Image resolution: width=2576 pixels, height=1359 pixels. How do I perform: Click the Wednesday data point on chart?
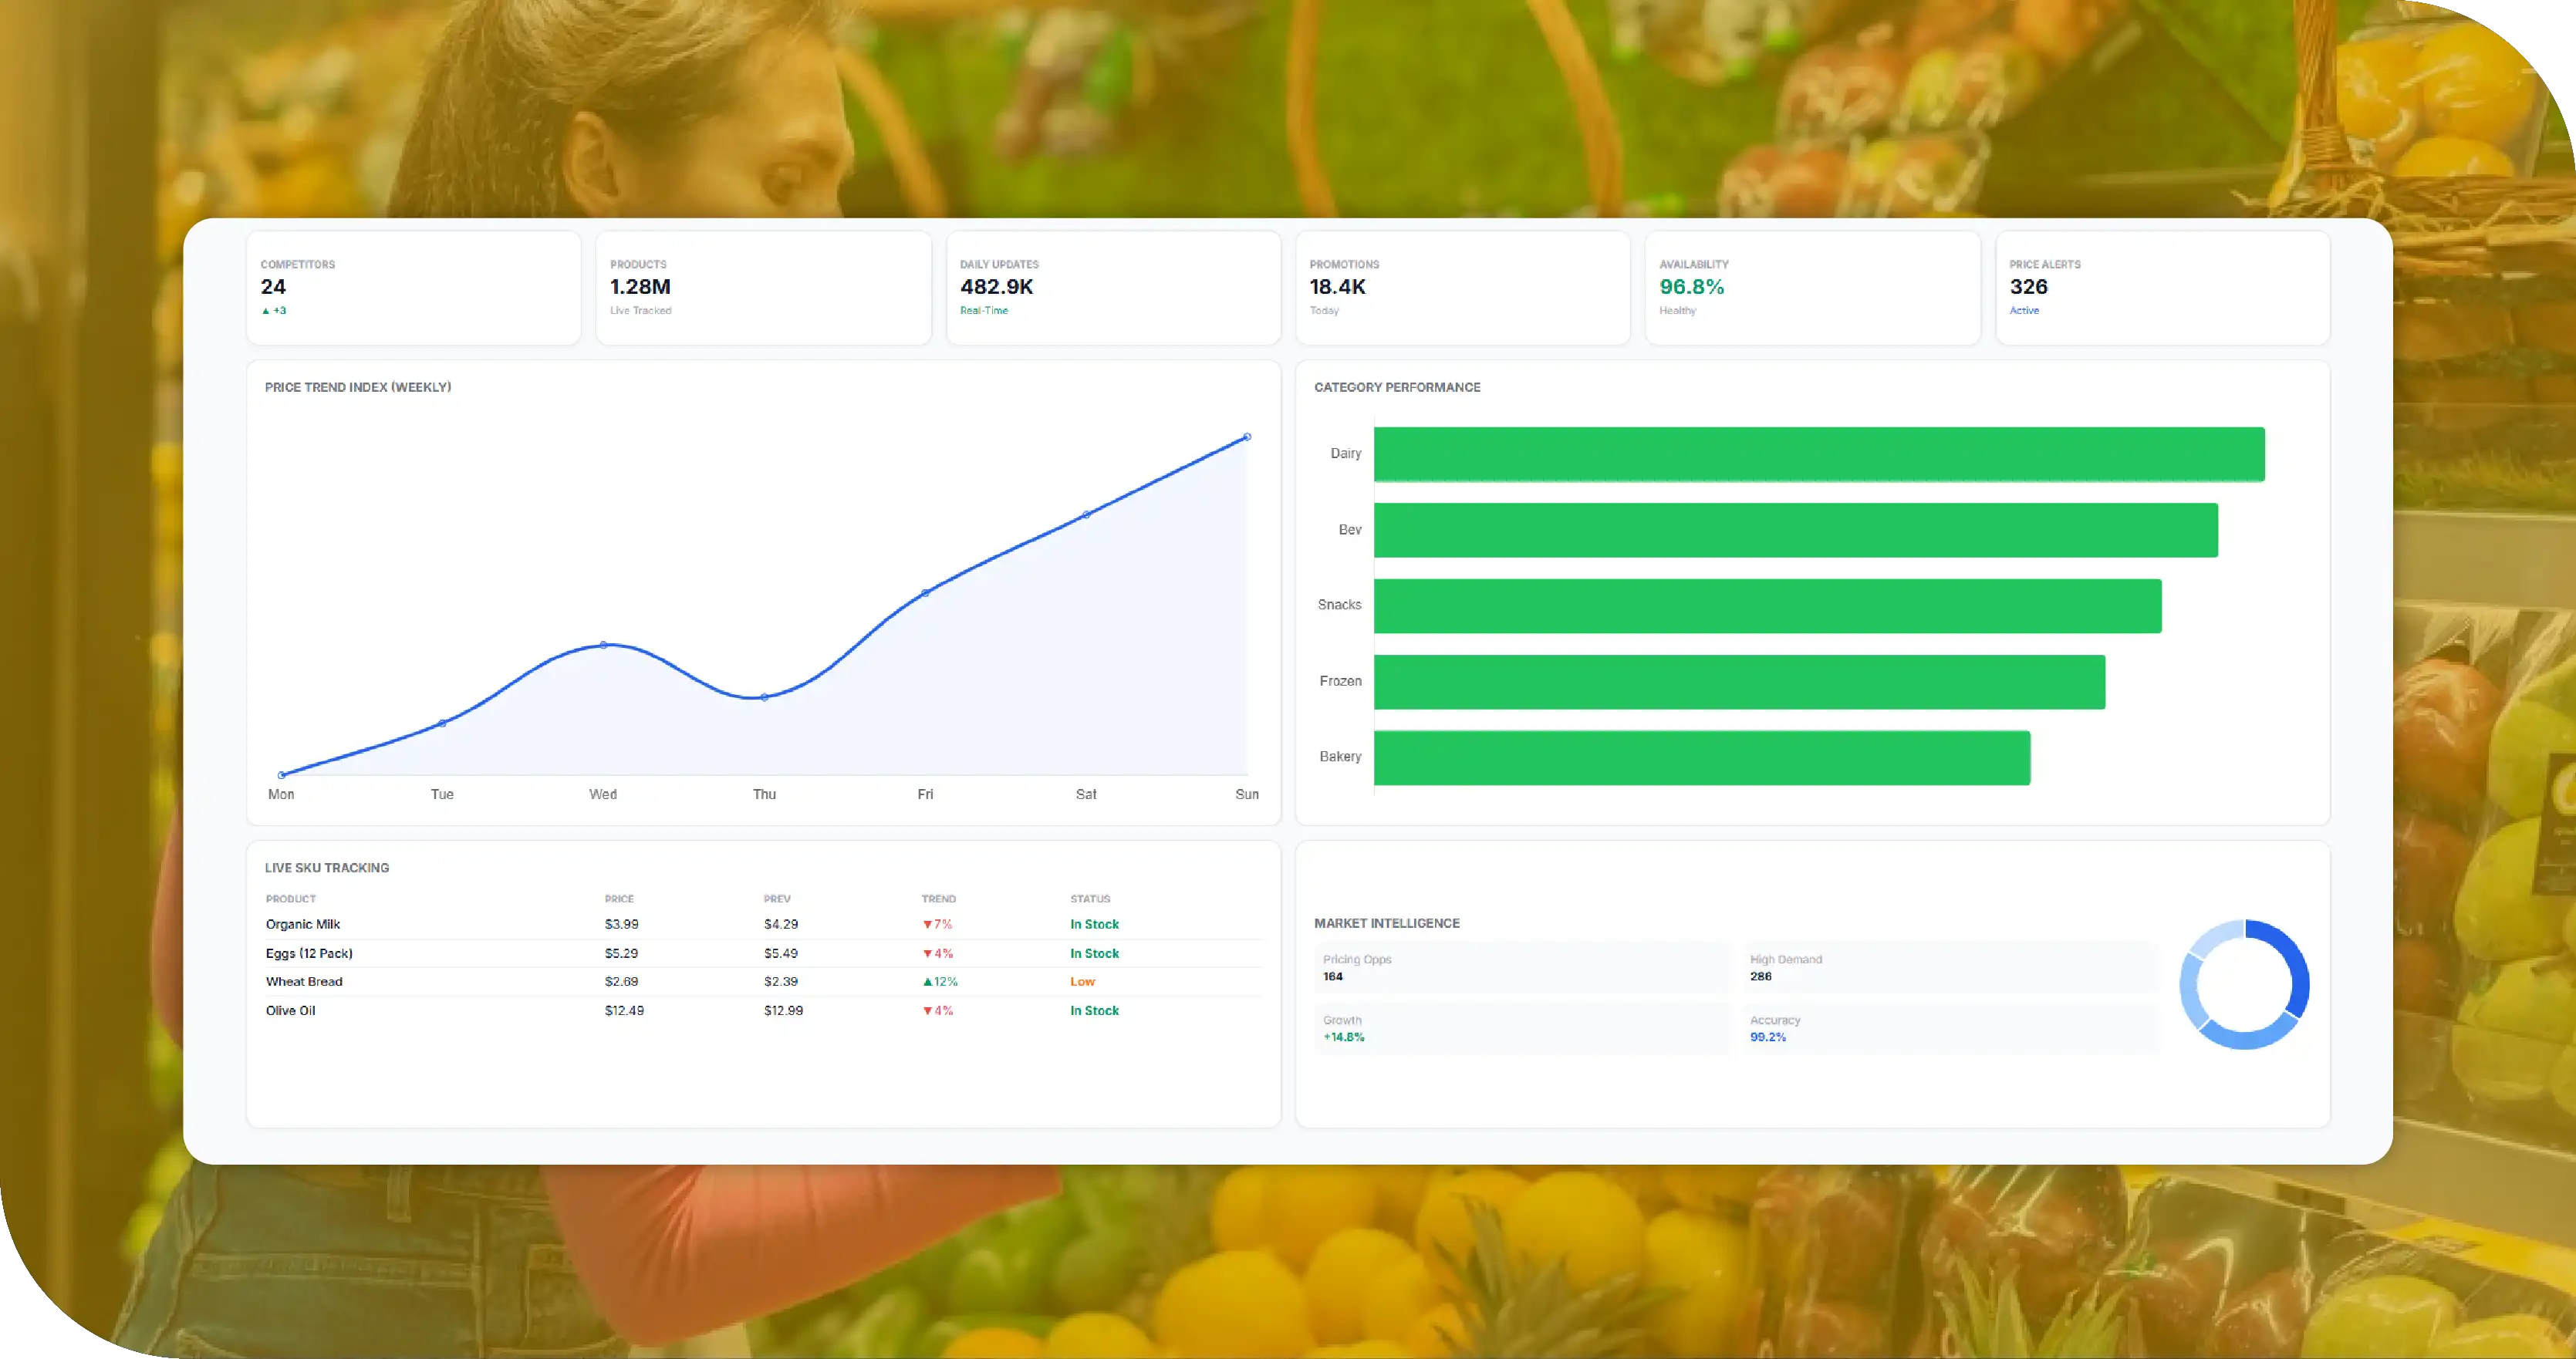(x=603, y=645)
